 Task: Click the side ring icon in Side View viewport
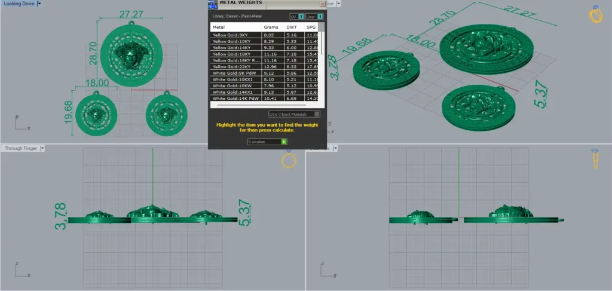click(x=596, y=159)
